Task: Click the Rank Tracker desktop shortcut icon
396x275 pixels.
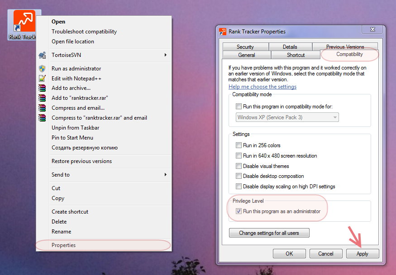Action: (x=24, y=24)
